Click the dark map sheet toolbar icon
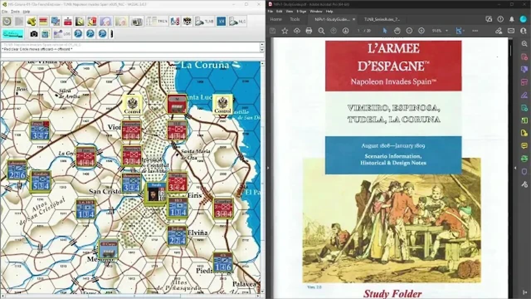 80,21
